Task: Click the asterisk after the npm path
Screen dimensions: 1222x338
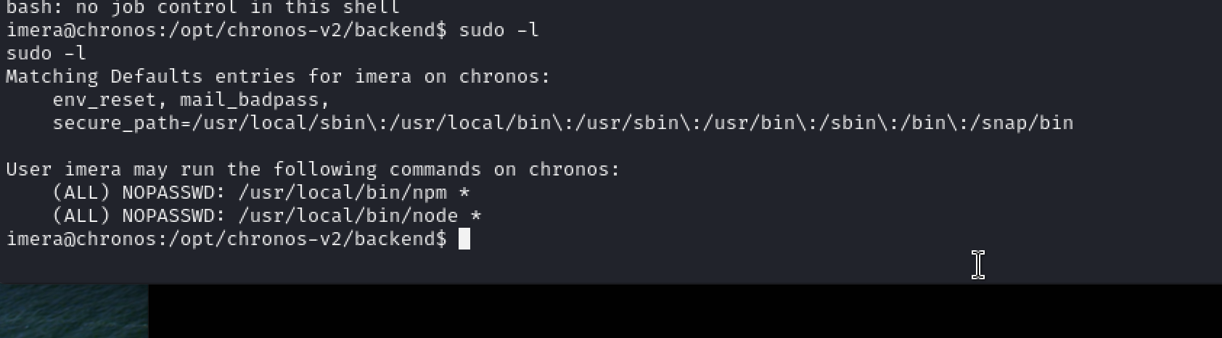Action: (x=464, y=192)
